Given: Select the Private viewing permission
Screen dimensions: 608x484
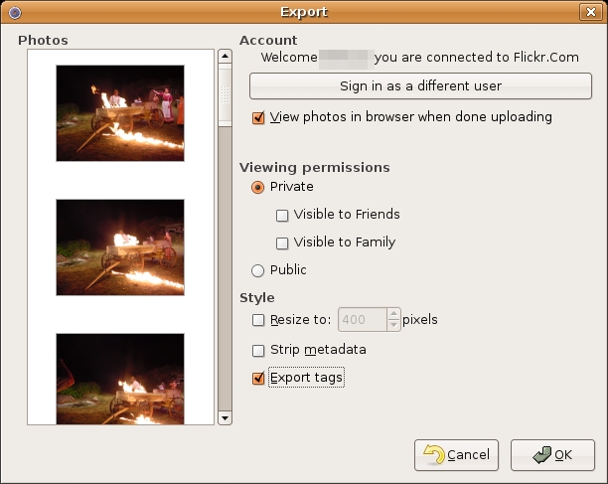Looking at the screenshot, I should pos(258,187).
